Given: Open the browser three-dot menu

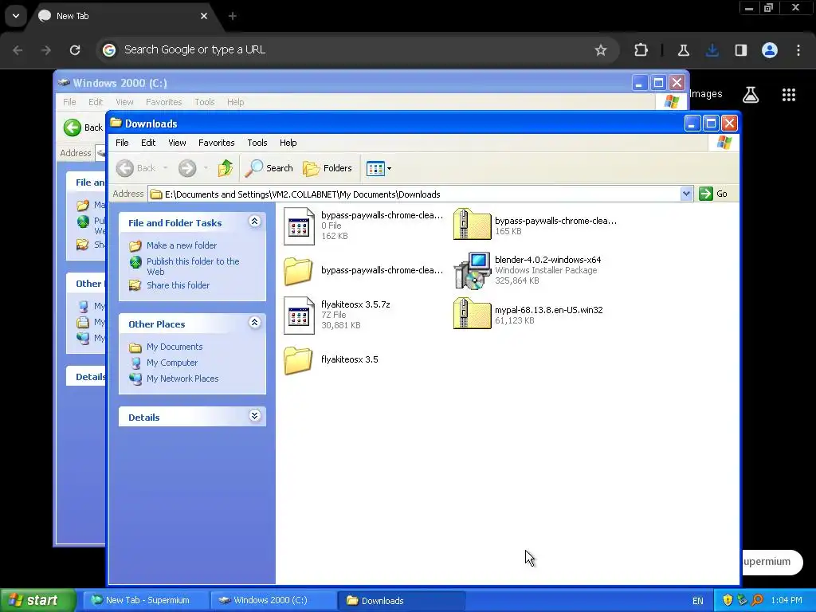Looking at the screenshot, I should click(x=798, y=50).
